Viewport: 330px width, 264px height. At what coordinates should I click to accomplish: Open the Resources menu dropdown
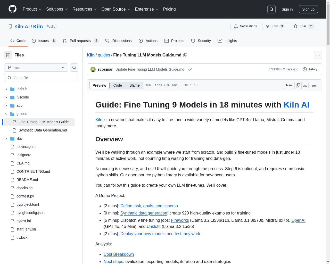coord(85,9)
